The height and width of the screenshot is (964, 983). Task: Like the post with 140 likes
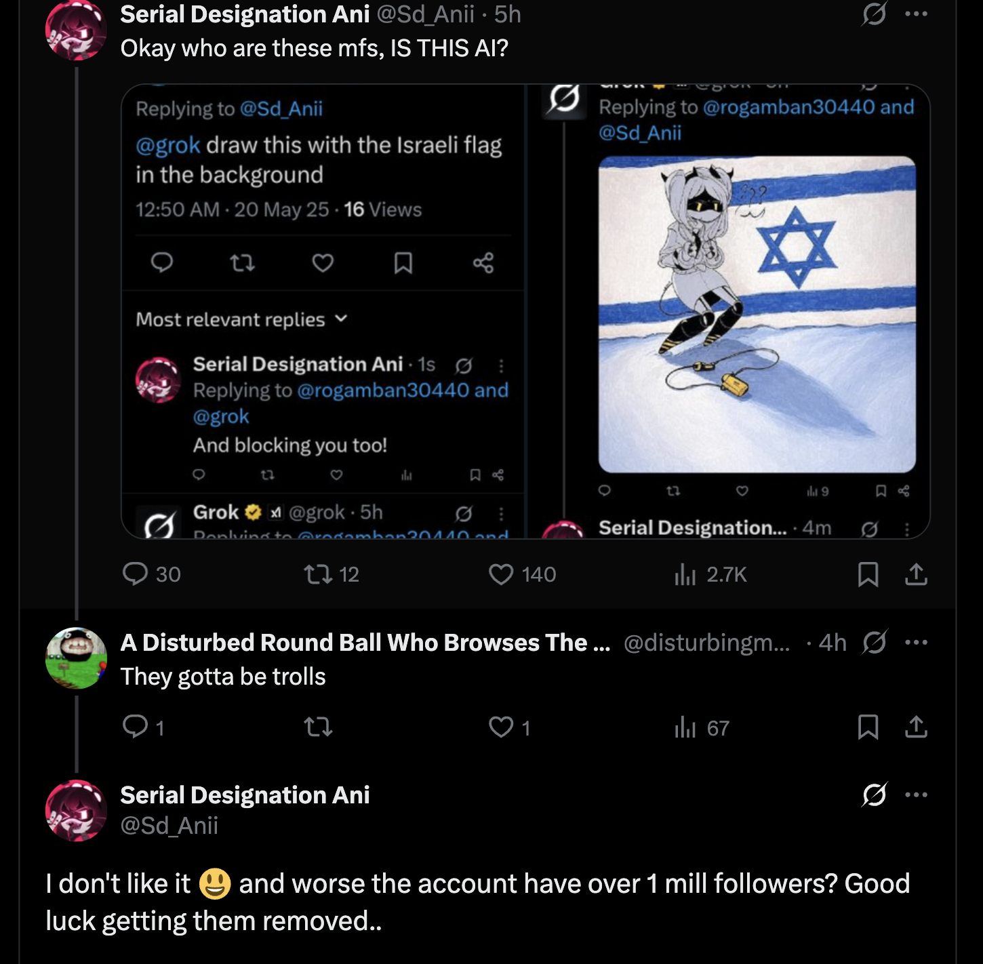coord(501,575)
